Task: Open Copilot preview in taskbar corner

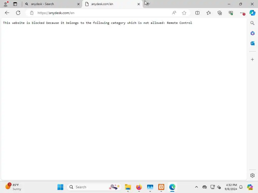Action: click(x=250, y=187)
